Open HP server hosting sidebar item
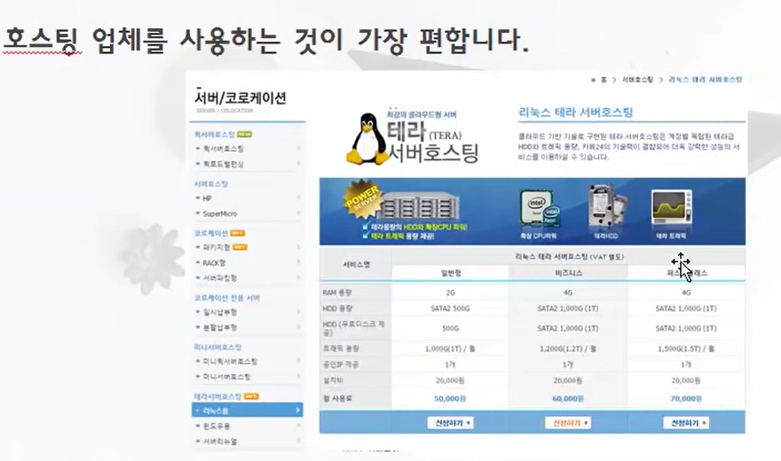781x461 pixels. [x=207, y=198]
